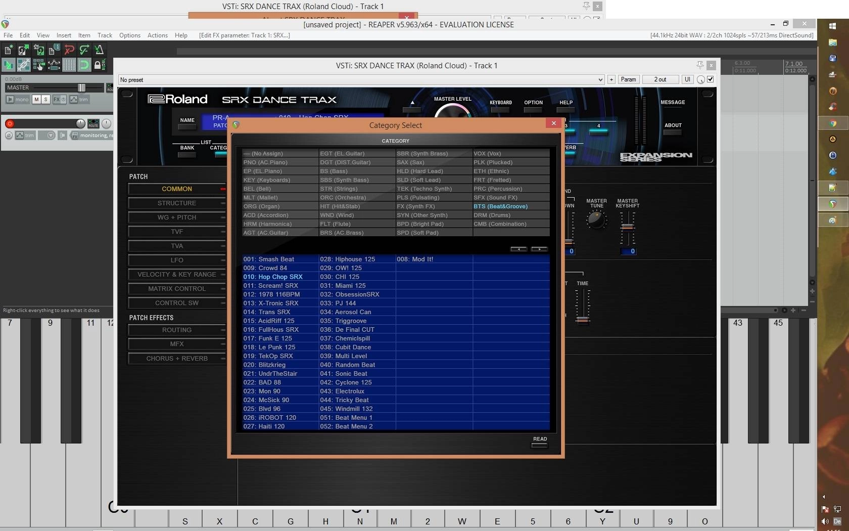Viewport: 849px width, 531px height.
Task: Solo the master track with S
Action: click(45, 100)
